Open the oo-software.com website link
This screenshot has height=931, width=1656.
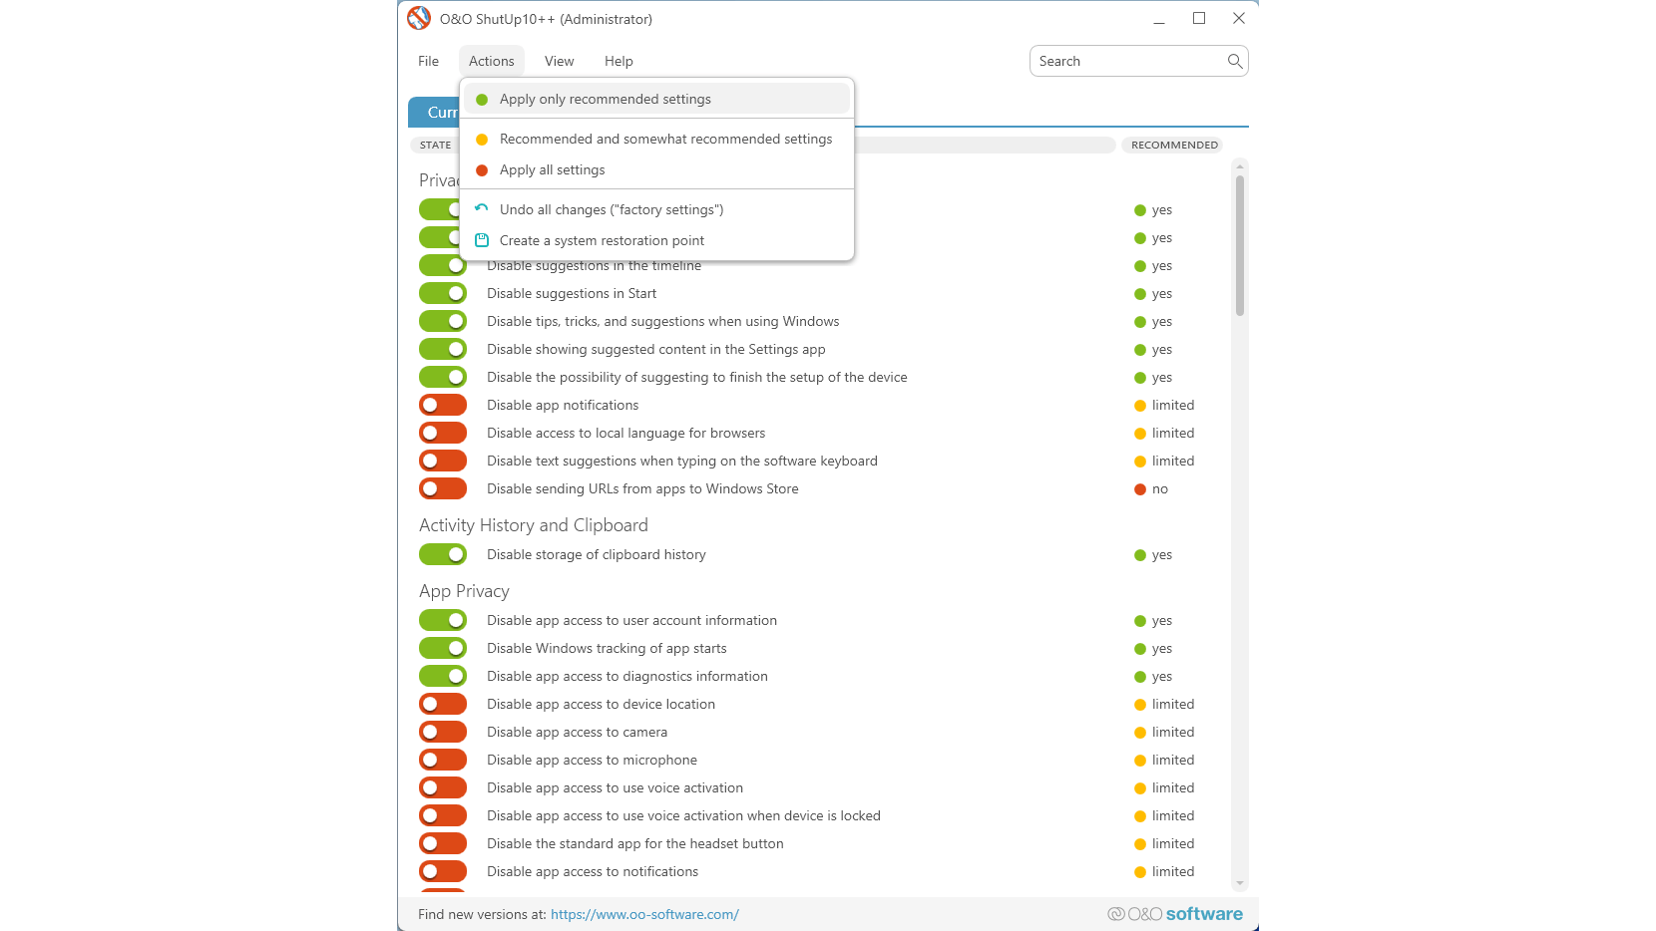point(644,914)
